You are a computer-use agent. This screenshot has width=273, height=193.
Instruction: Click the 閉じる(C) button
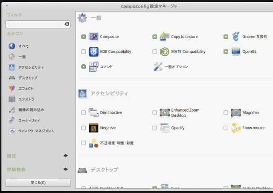tap(38, 183)
